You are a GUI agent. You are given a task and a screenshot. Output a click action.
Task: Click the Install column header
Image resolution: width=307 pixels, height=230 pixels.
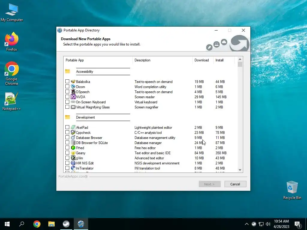click(224, 60)
